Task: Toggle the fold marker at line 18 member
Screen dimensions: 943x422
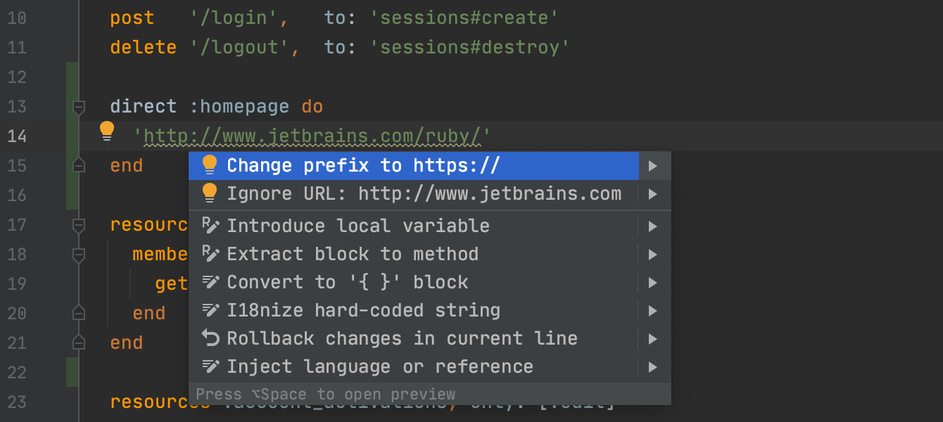Action: [x=79, y=255]
